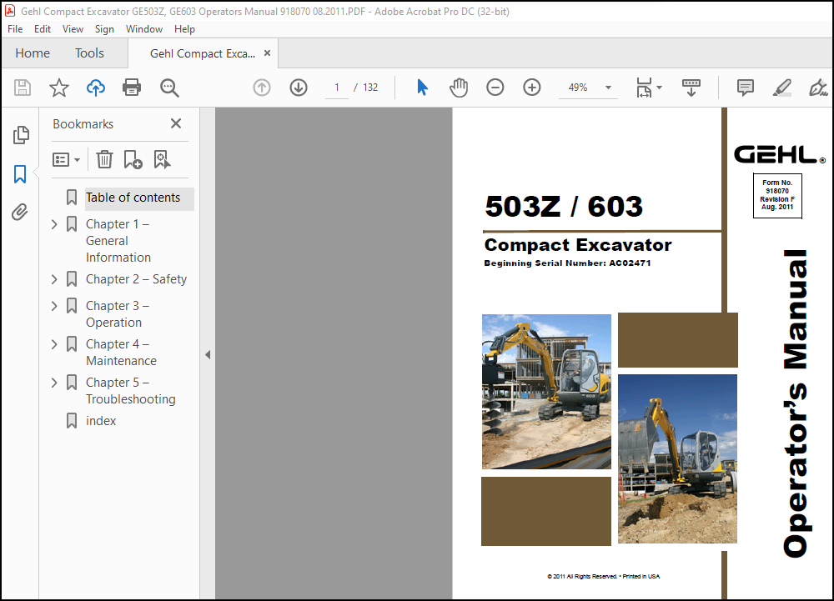Image resolution: width=834 pixels, height=601 pixels.
Task: Open the File menu
Action: click(15, 29)
